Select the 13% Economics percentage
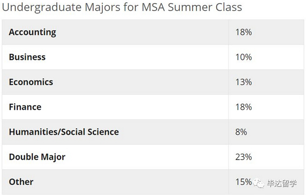The image size is (306, 195). (243, 82)
